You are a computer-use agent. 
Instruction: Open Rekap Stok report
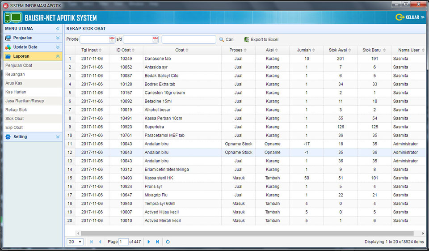(16, 110)
